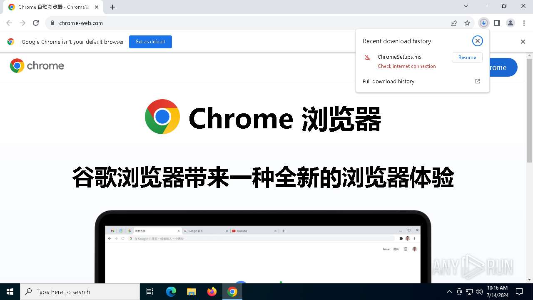This screenshot has height=300, width=533.
Task: Dismiss the default browser infobar
Action: click(523, 42)
